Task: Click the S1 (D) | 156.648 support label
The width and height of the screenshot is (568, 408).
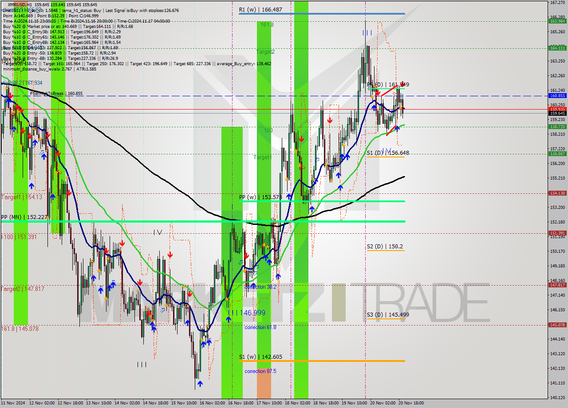Action: (388, 153)
